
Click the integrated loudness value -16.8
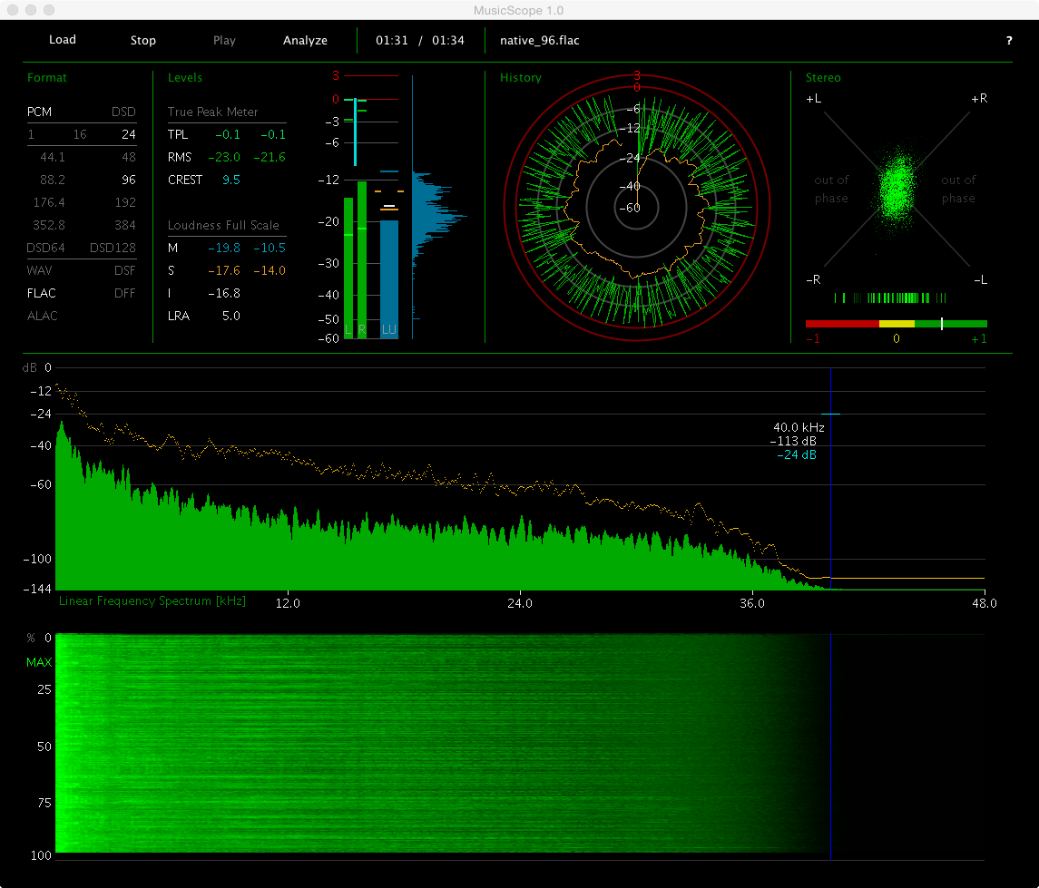pyautogui.click(x=224, y=293)
